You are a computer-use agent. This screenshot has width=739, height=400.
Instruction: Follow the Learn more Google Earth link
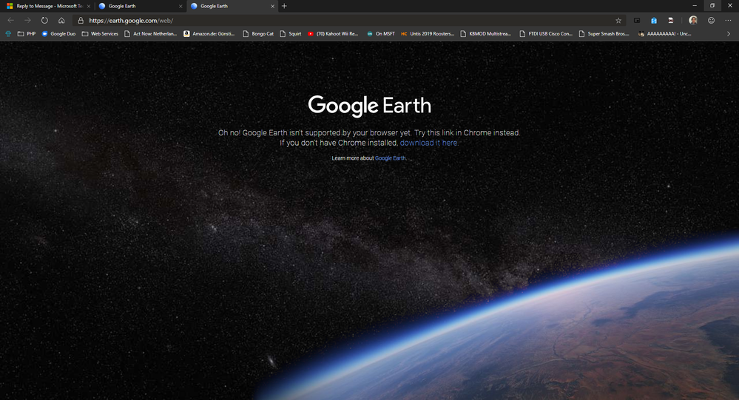[391, 158]
